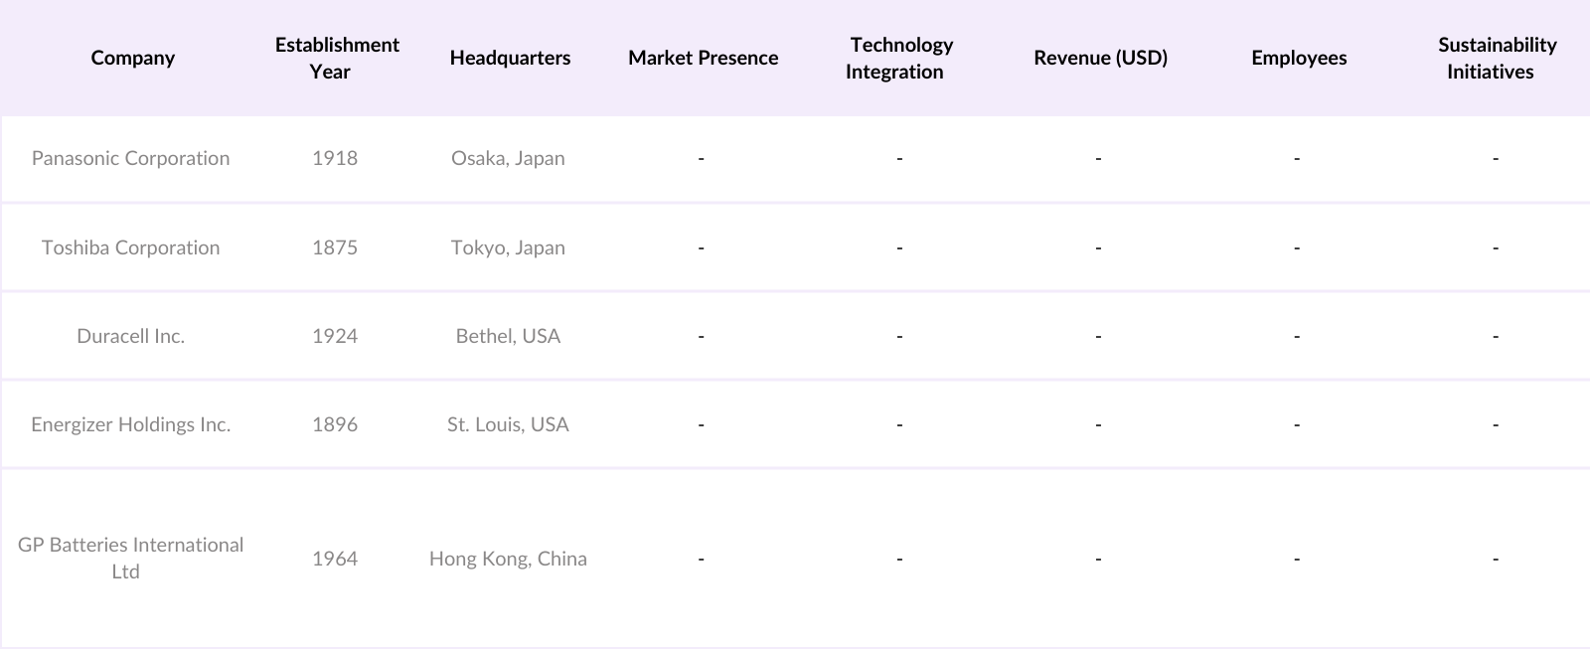Click the Technology Integration column header
The width and height of the screenshot is (1590, 649).
click(x=899, y=58)
